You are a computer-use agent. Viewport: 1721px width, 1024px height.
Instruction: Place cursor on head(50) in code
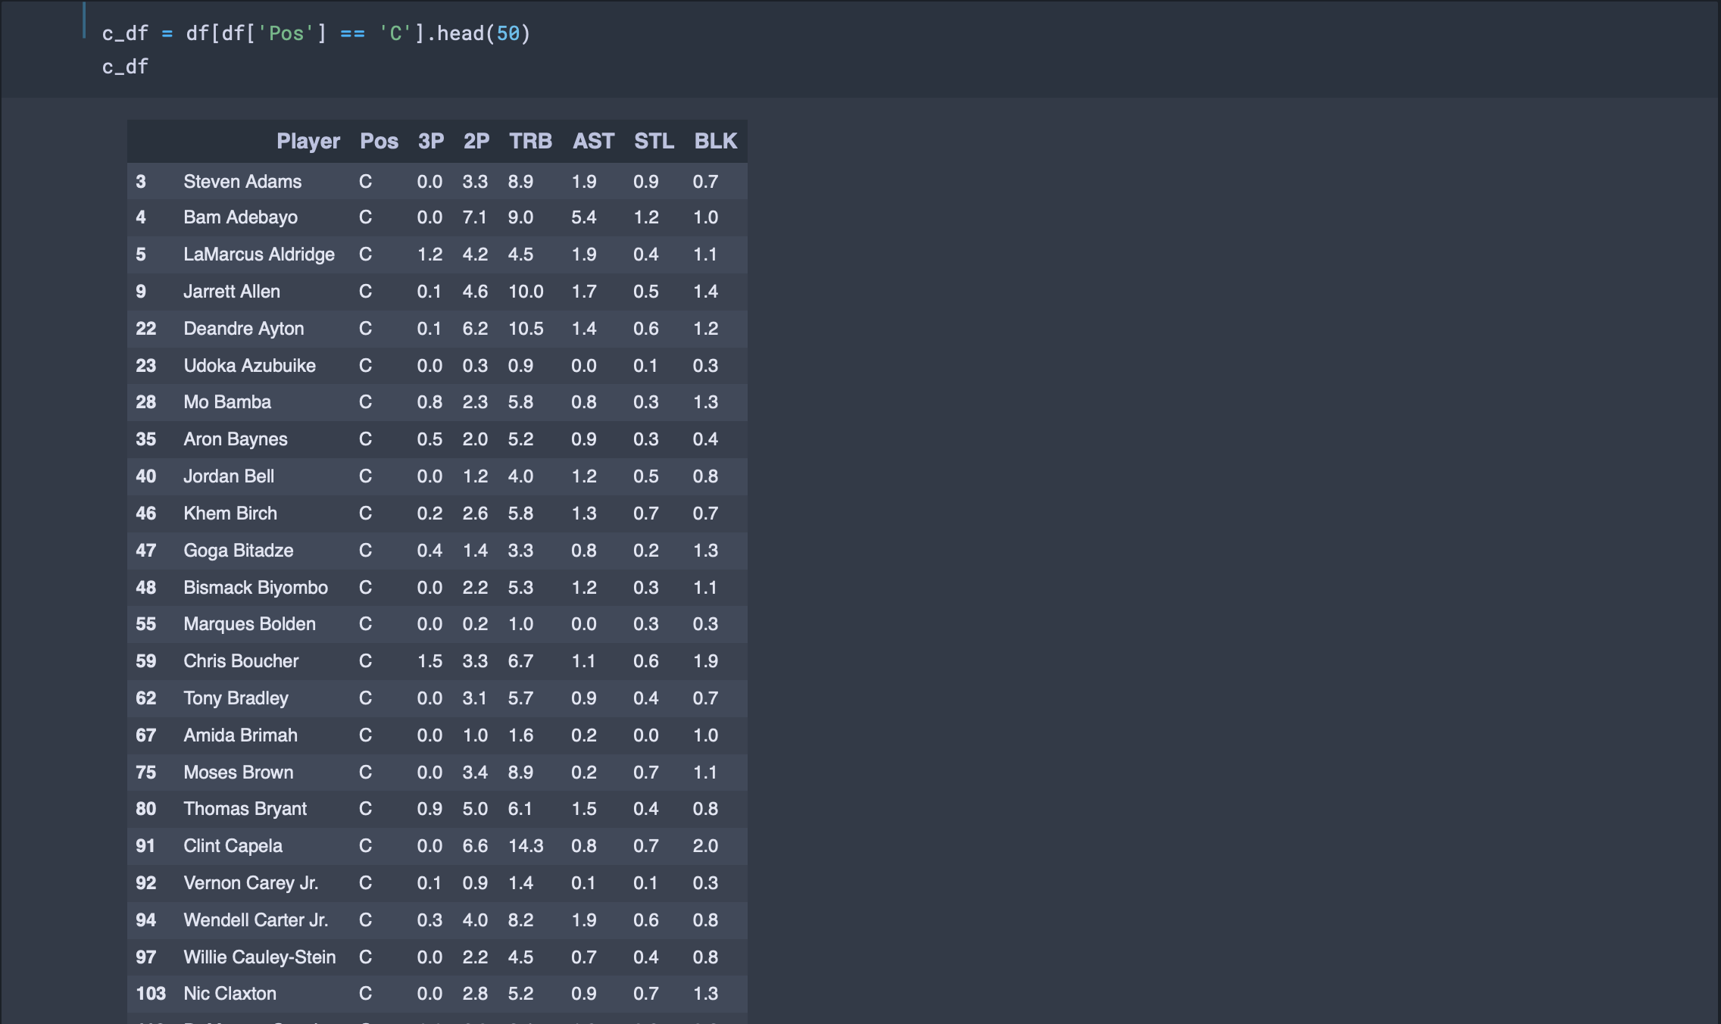click(483, 33)
